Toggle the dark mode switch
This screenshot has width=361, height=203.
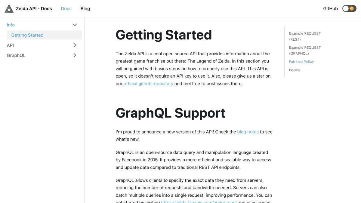(349, 8)
